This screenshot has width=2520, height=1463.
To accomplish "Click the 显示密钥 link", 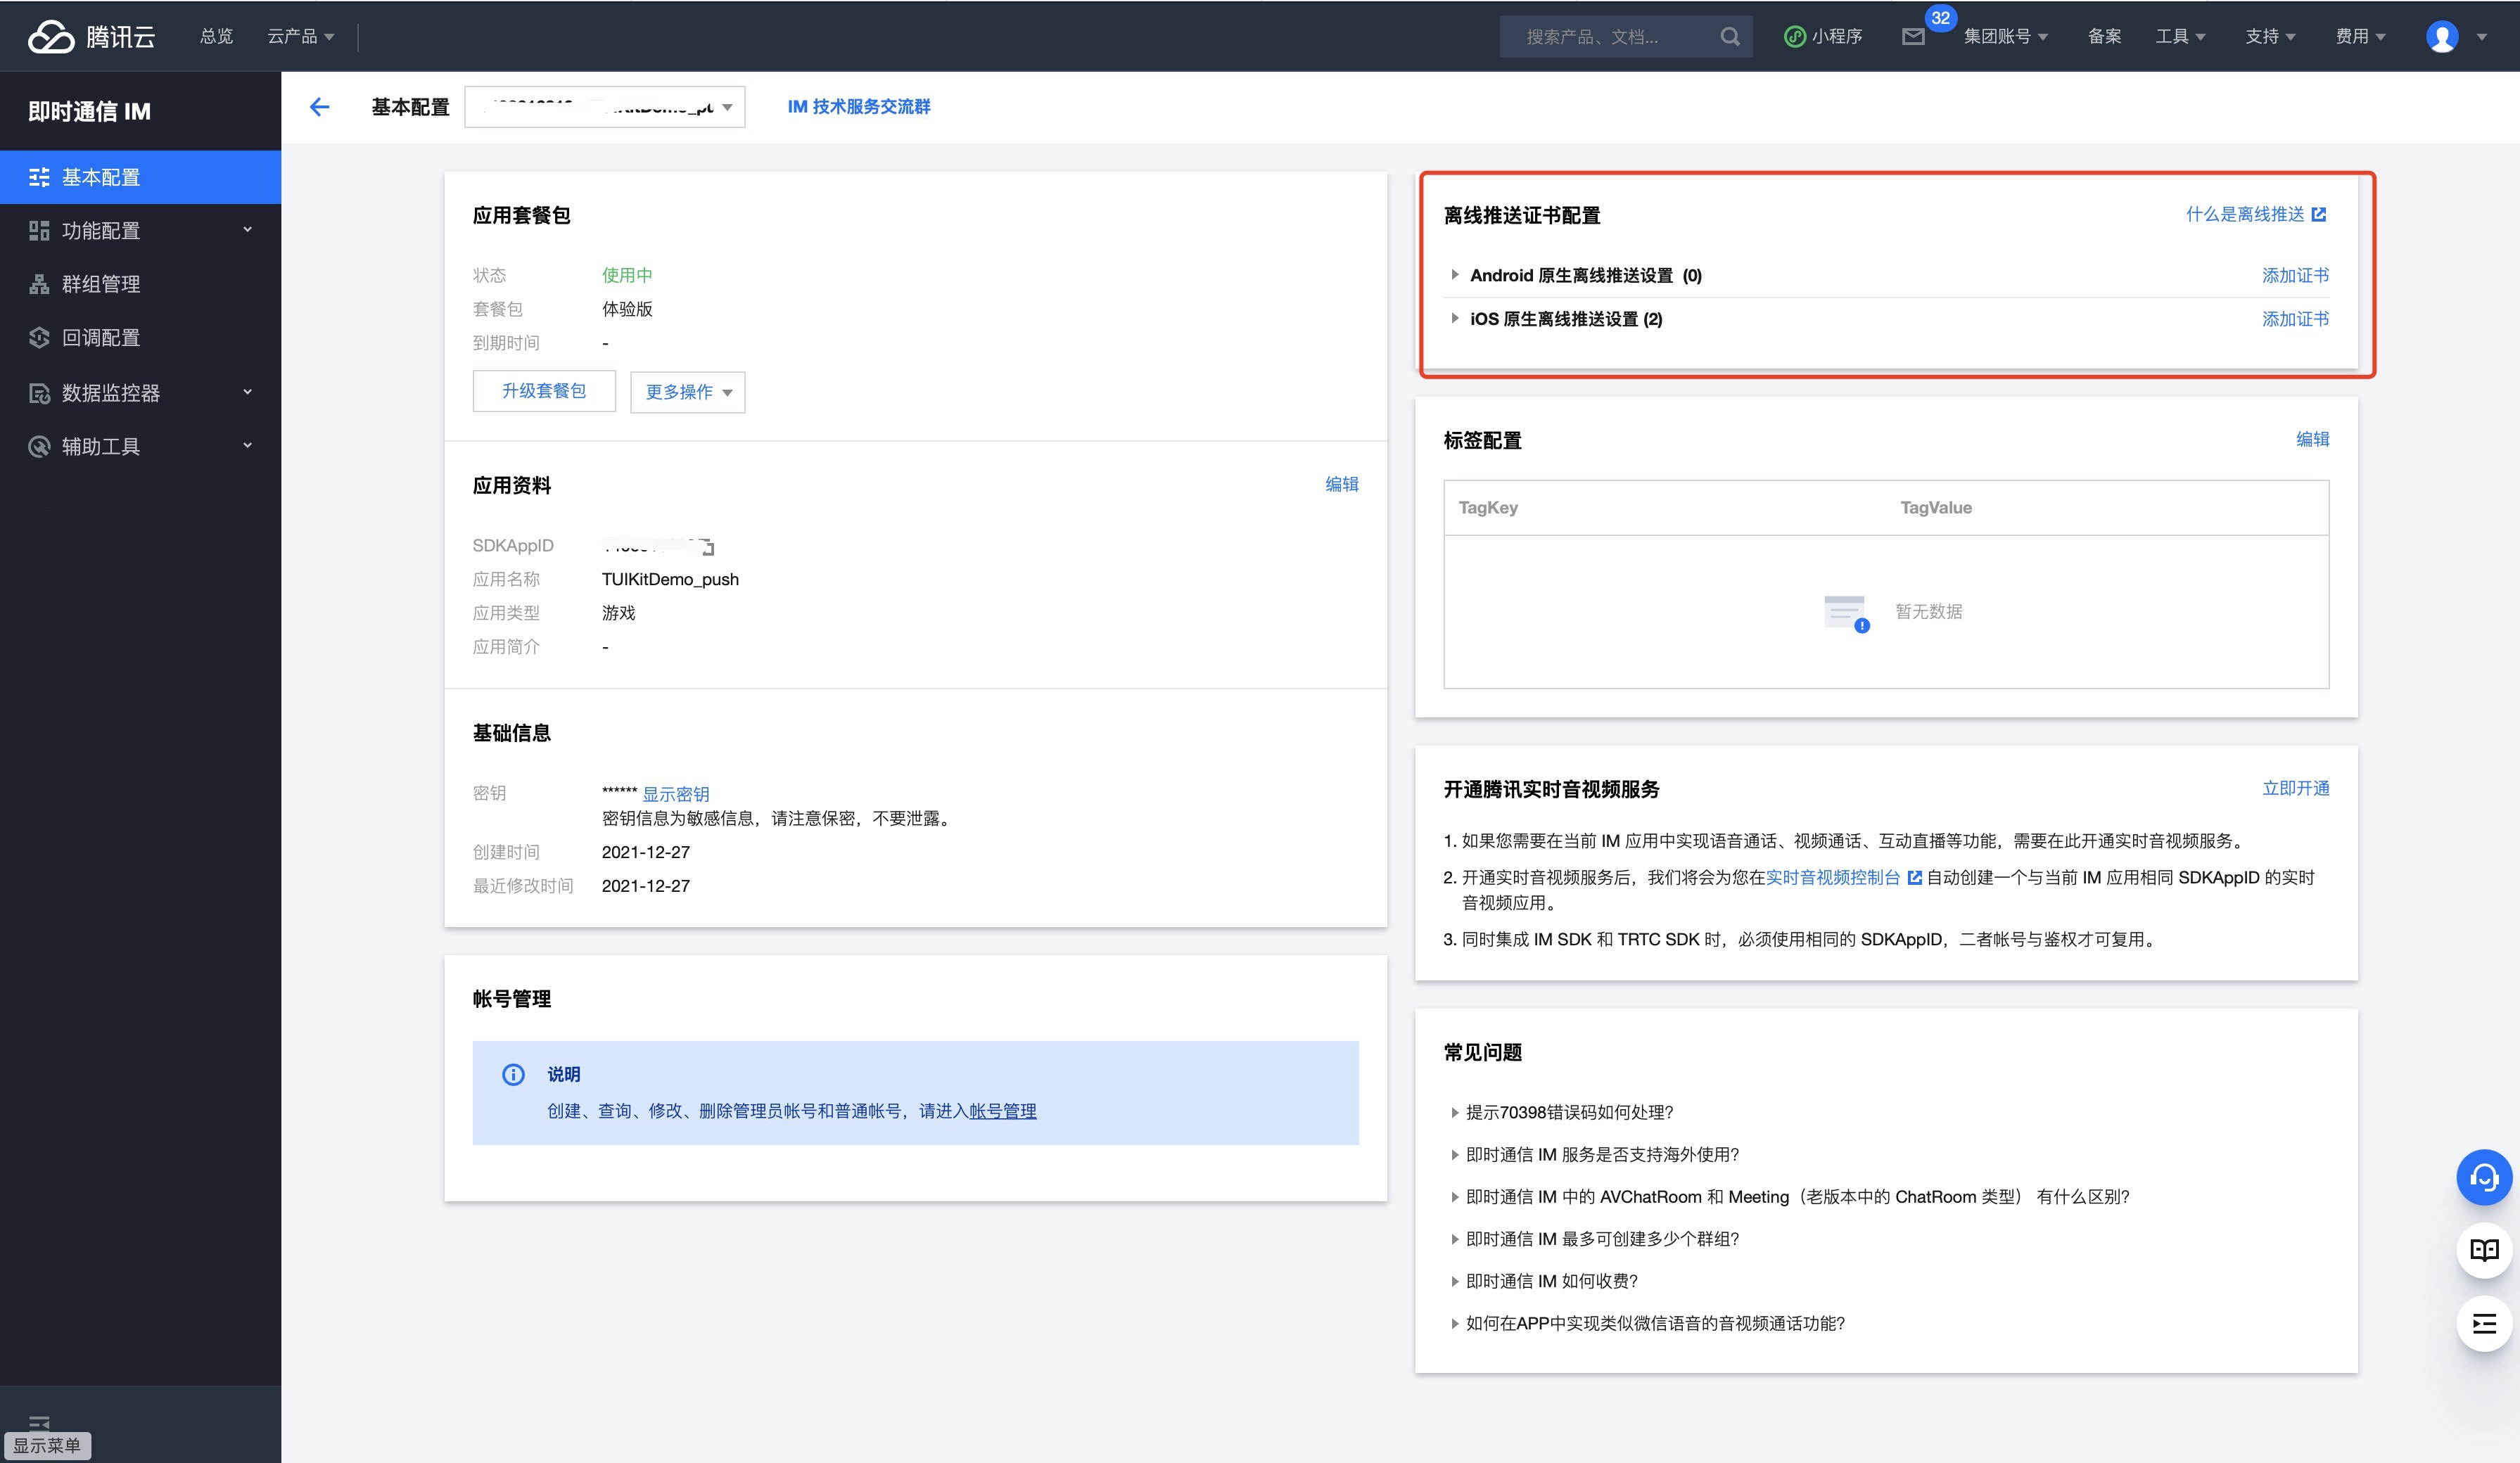I will click(675, 794).
